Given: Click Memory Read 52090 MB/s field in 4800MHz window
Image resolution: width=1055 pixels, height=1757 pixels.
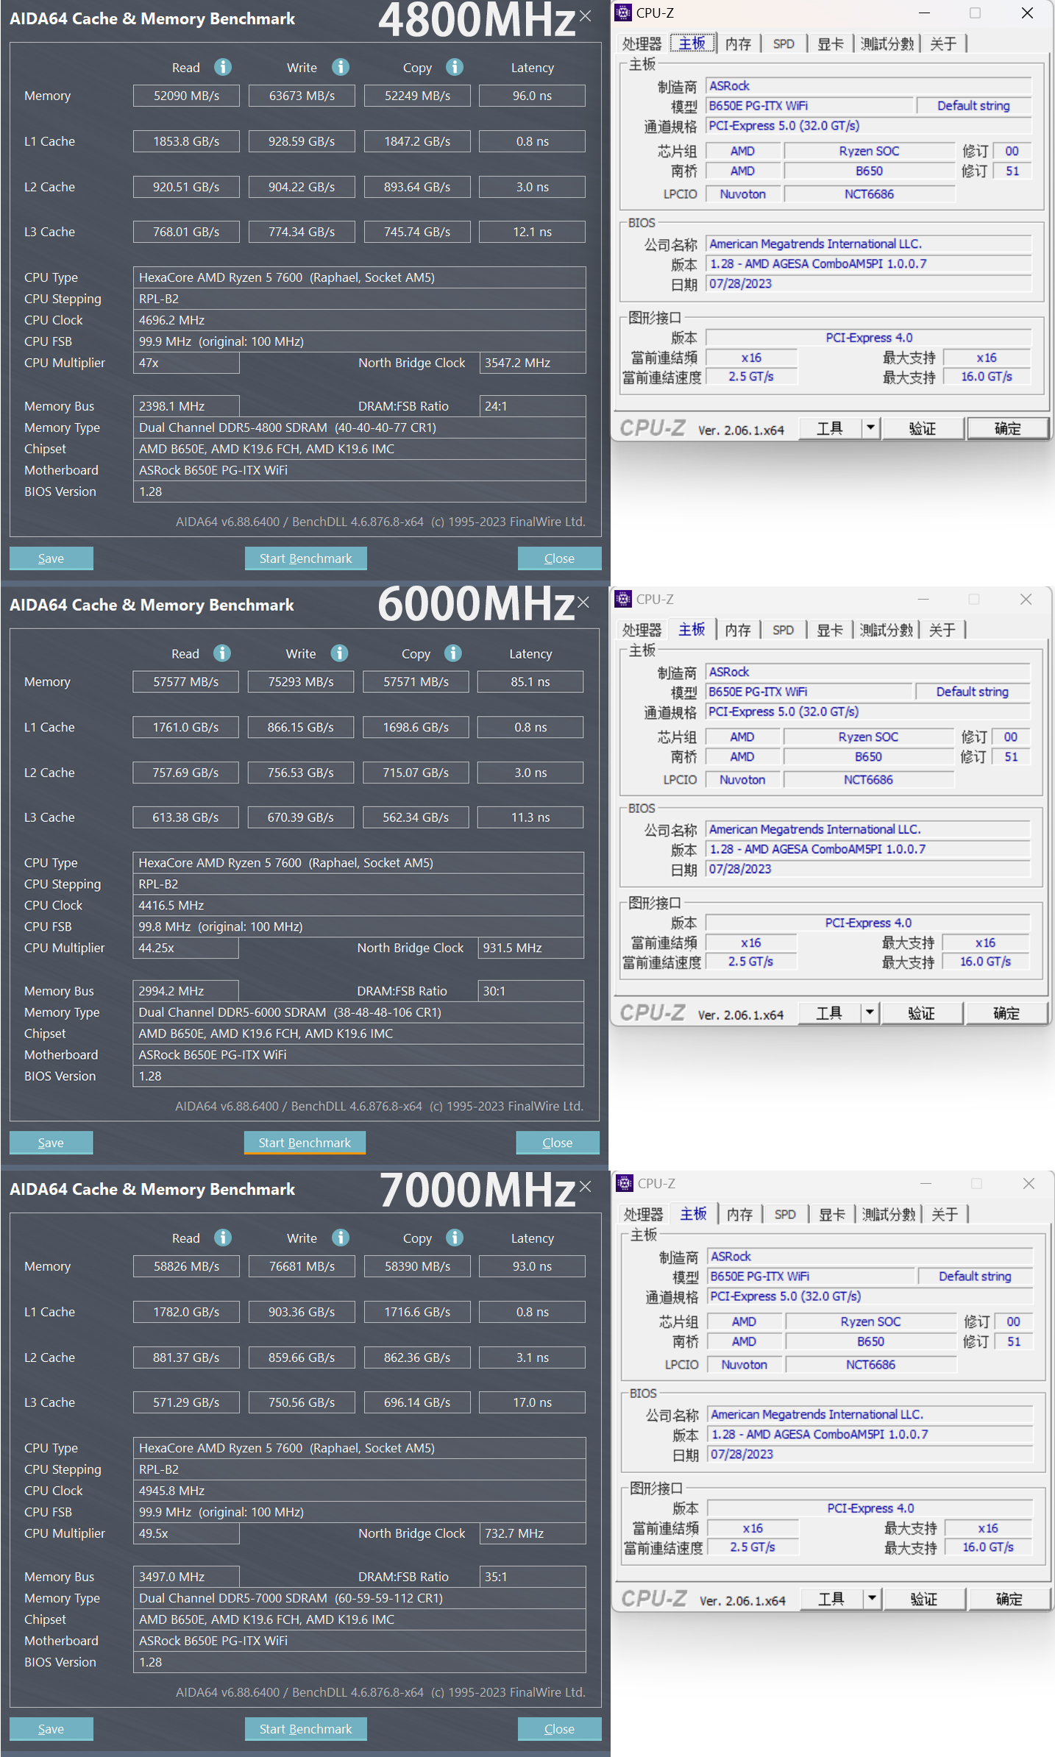Looking at the screenshot, I should [186, 96].
